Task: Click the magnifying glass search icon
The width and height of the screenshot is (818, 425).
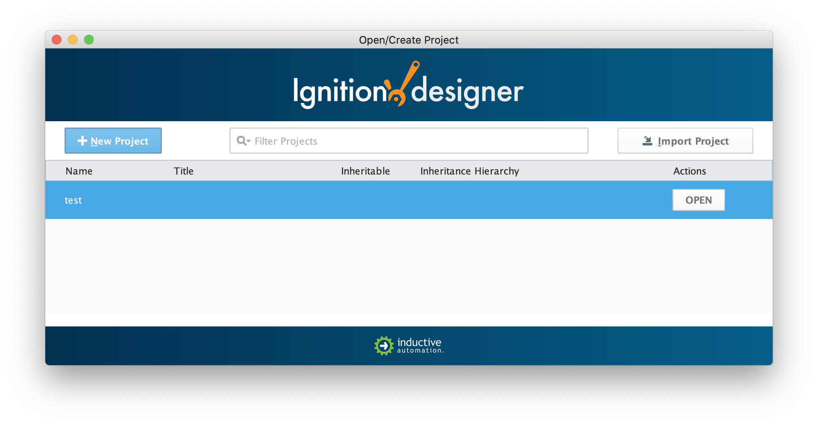Action: pos(241,140)
